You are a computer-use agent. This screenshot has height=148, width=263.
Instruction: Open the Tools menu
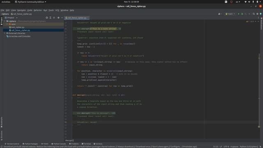[51, 10]
